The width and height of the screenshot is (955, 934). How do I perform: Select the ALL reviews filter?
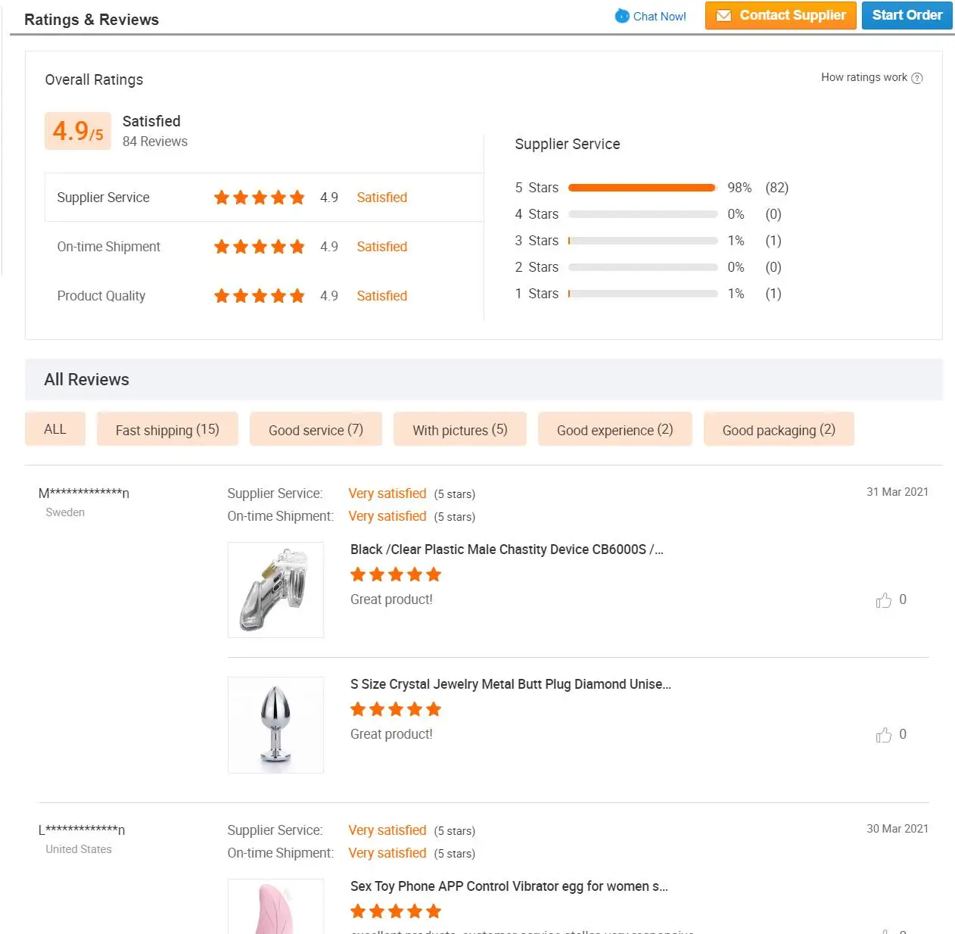(x=55, y=429)
